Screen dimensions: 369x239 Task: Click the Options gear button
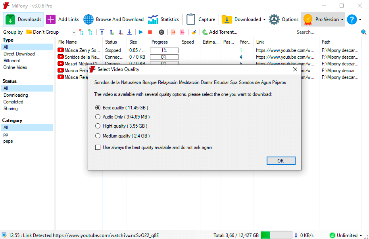click(x=284, y=19)
